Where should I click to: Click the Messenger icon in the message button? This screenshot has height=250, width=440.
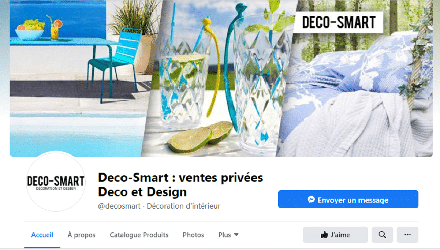click(311, 200)
